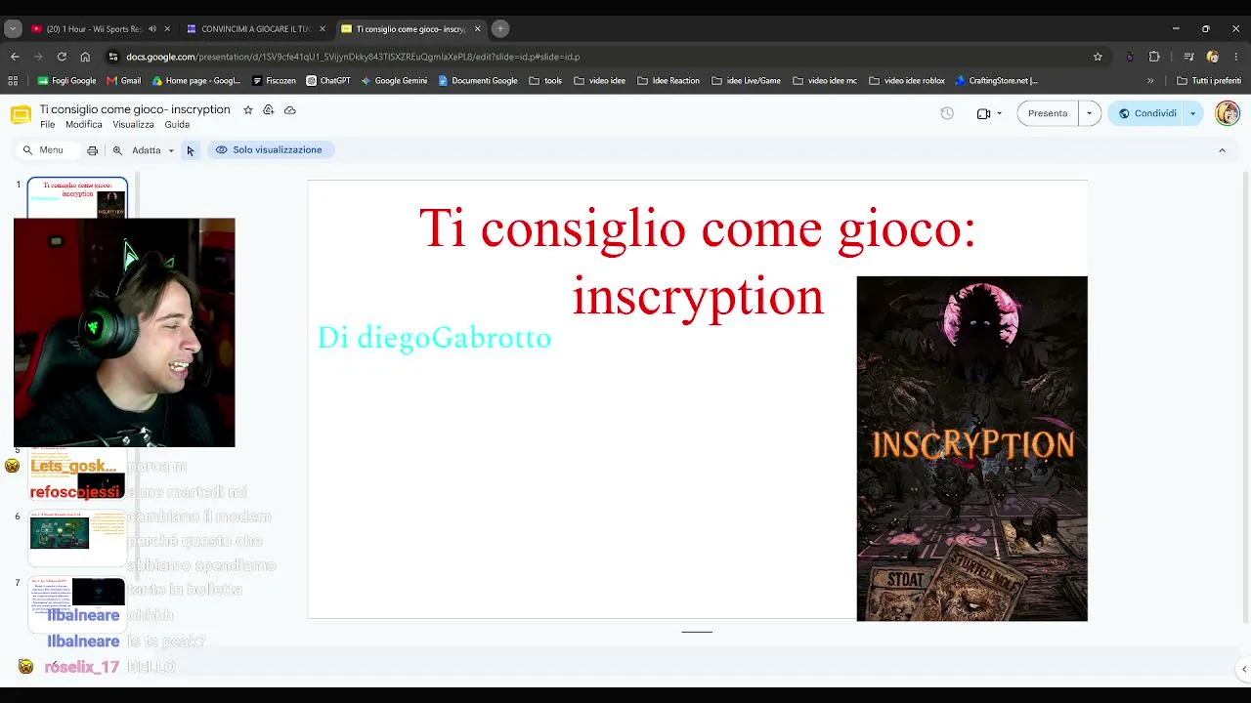1251x703 pixels.
Task: Open the Google Slides home logo
Action: tap(20, 115)
